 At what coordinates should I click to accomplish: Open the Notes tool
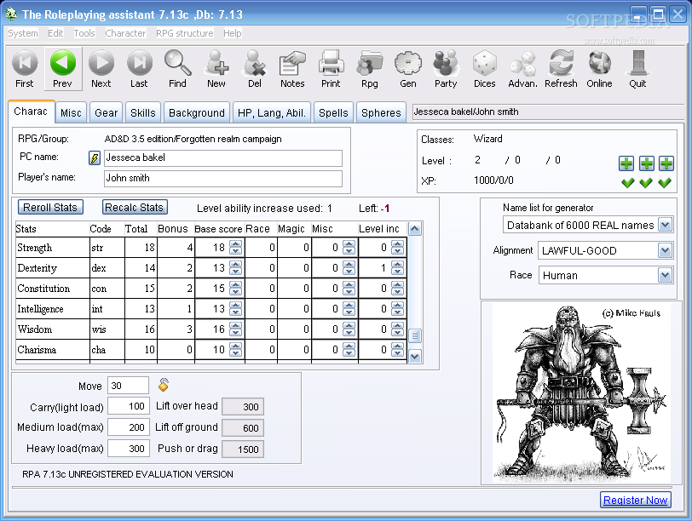coord(292,69)
